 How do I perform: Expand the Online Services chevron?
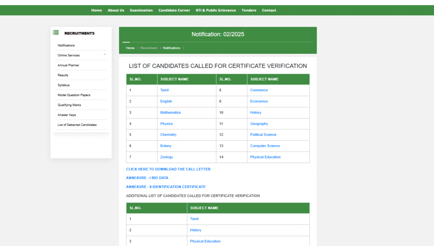tap(105, 55)
